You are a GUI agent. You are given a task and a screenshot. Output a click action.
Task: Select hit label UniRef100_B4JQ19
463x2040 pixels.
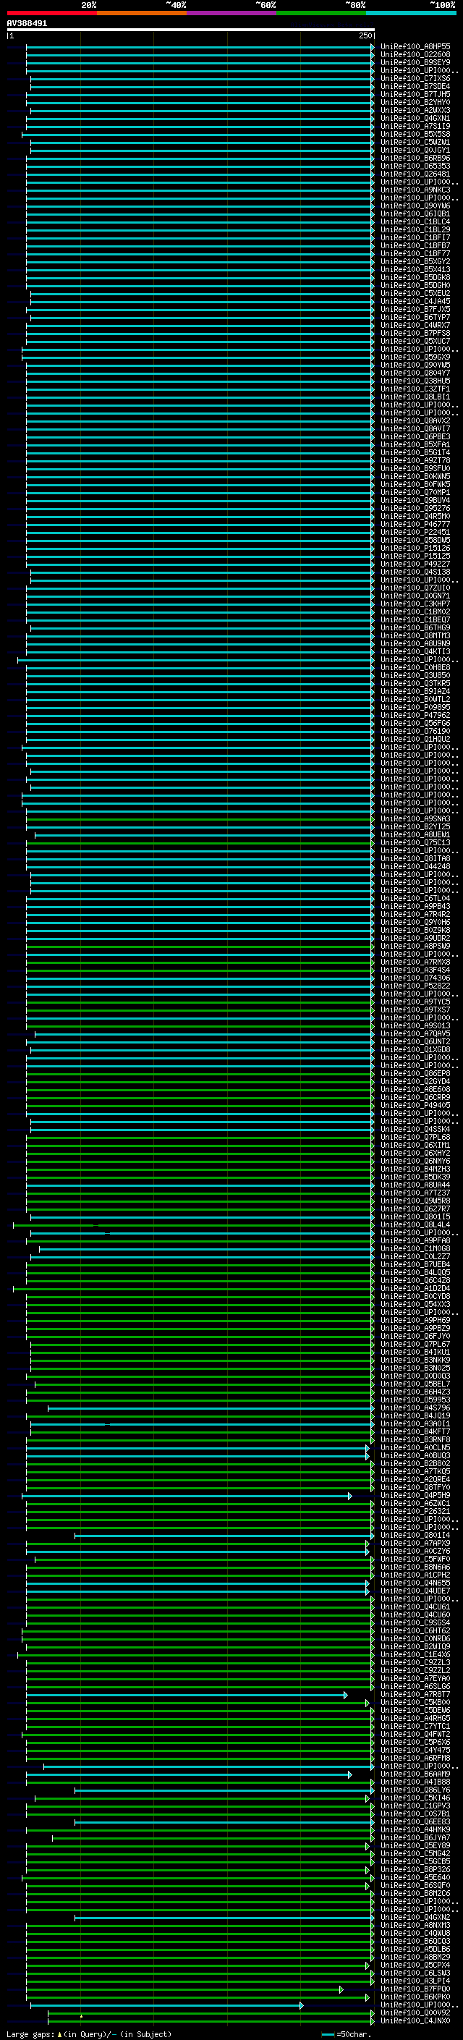pos(415,1415)
